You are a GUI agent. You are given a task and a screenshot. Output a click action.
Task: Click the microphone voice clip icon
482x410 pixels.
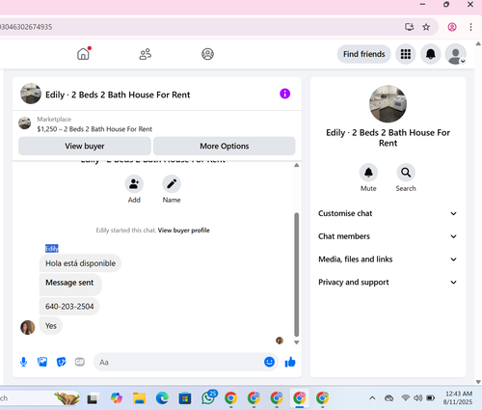[23, 362]
